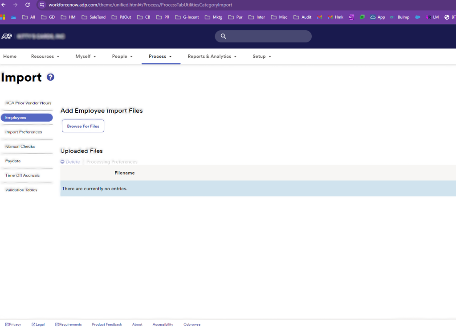Expand Reports & Analytics menu
Screen dimensions: 456x328
coord(212,56)
